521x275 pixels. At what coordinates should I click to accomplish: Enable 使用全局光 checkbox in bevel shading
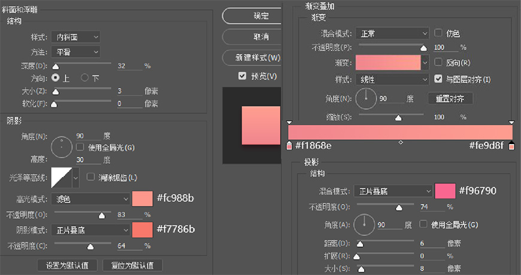[x=80, y=146]
